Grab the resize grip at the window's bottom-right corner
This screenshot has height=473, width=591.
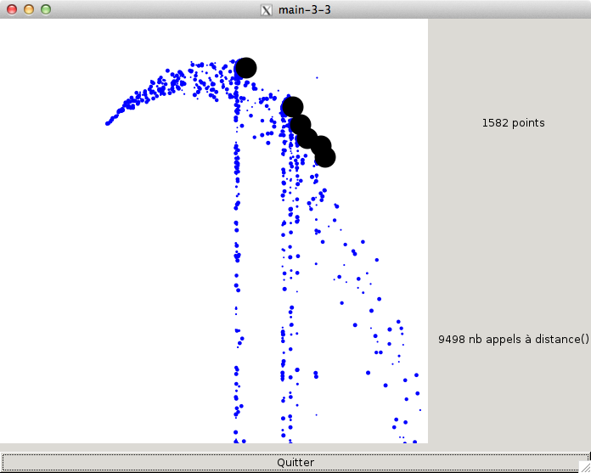[x=584, y=466]
